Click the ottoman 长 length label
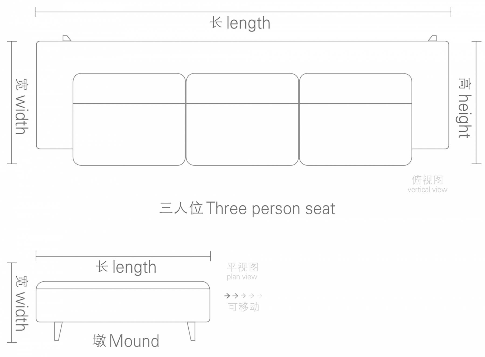The height and width of the screenshot is (357, 485). [126, 267]
